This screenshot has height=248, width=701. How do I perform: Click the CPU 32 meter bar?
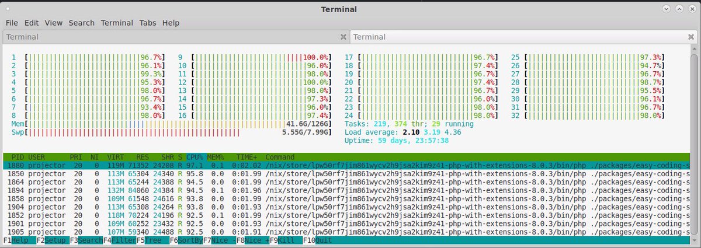pos(589,116)
